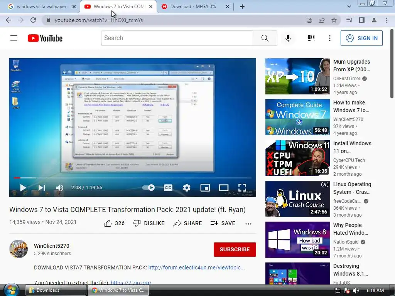Close the MEGA download tab

[228, 7]
